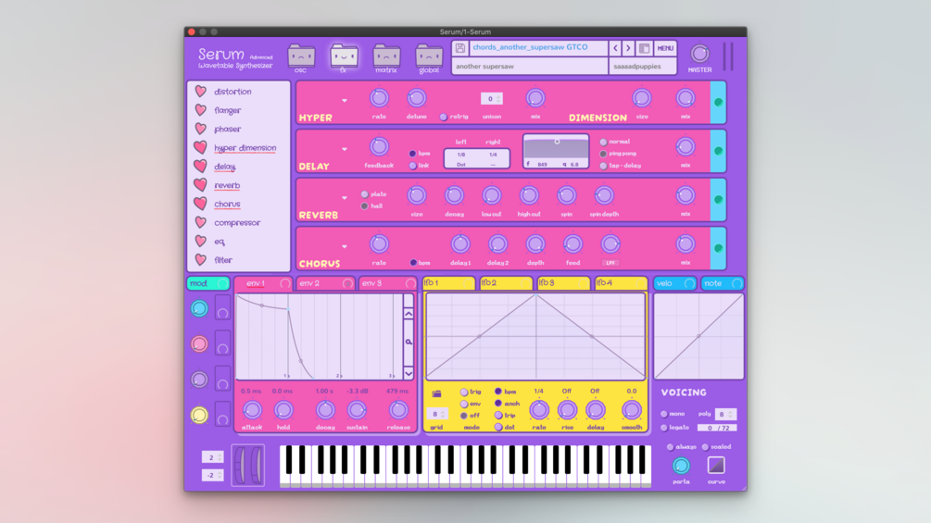Click the mod tab
Image resolution: width=931 pixels, height=523 pixels.
(208, 283)
